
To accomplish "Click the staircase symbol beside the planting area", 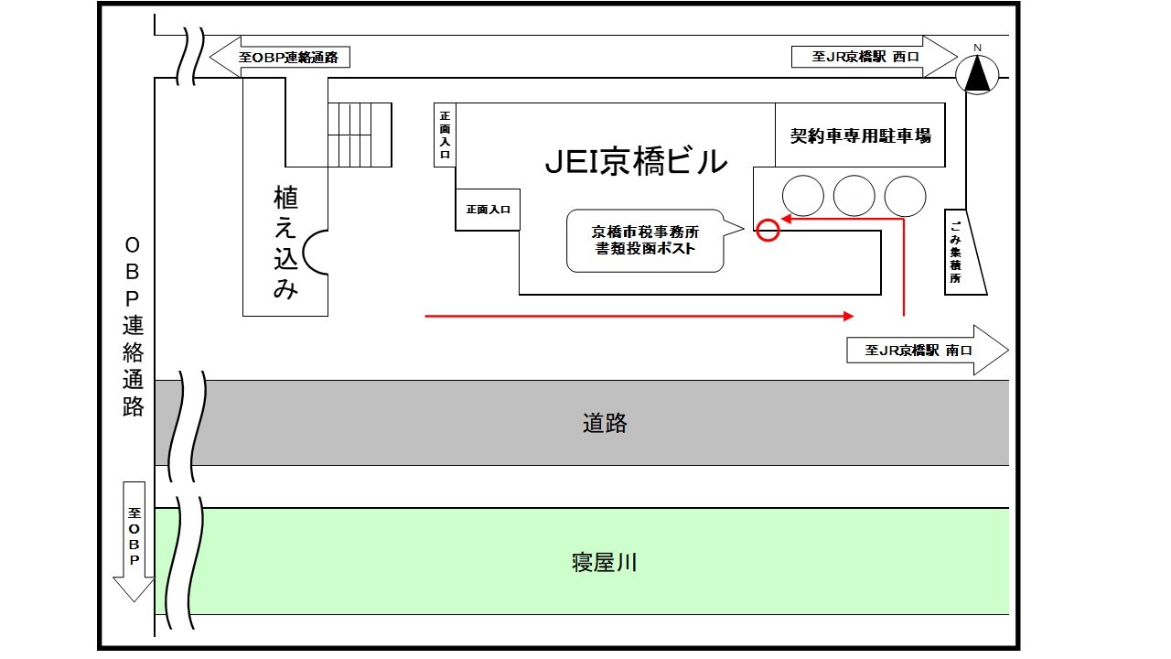I will click(x=359, y=135).
